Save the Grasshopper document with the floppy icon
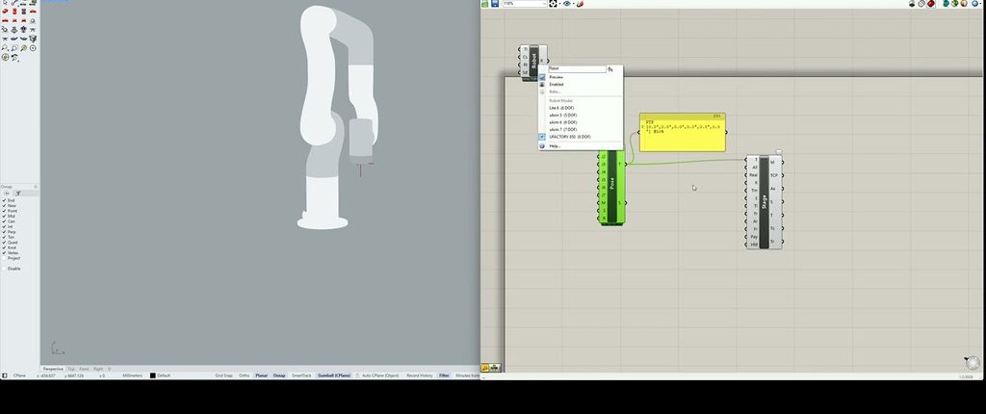The image size is (986, 414). point(495,4)
